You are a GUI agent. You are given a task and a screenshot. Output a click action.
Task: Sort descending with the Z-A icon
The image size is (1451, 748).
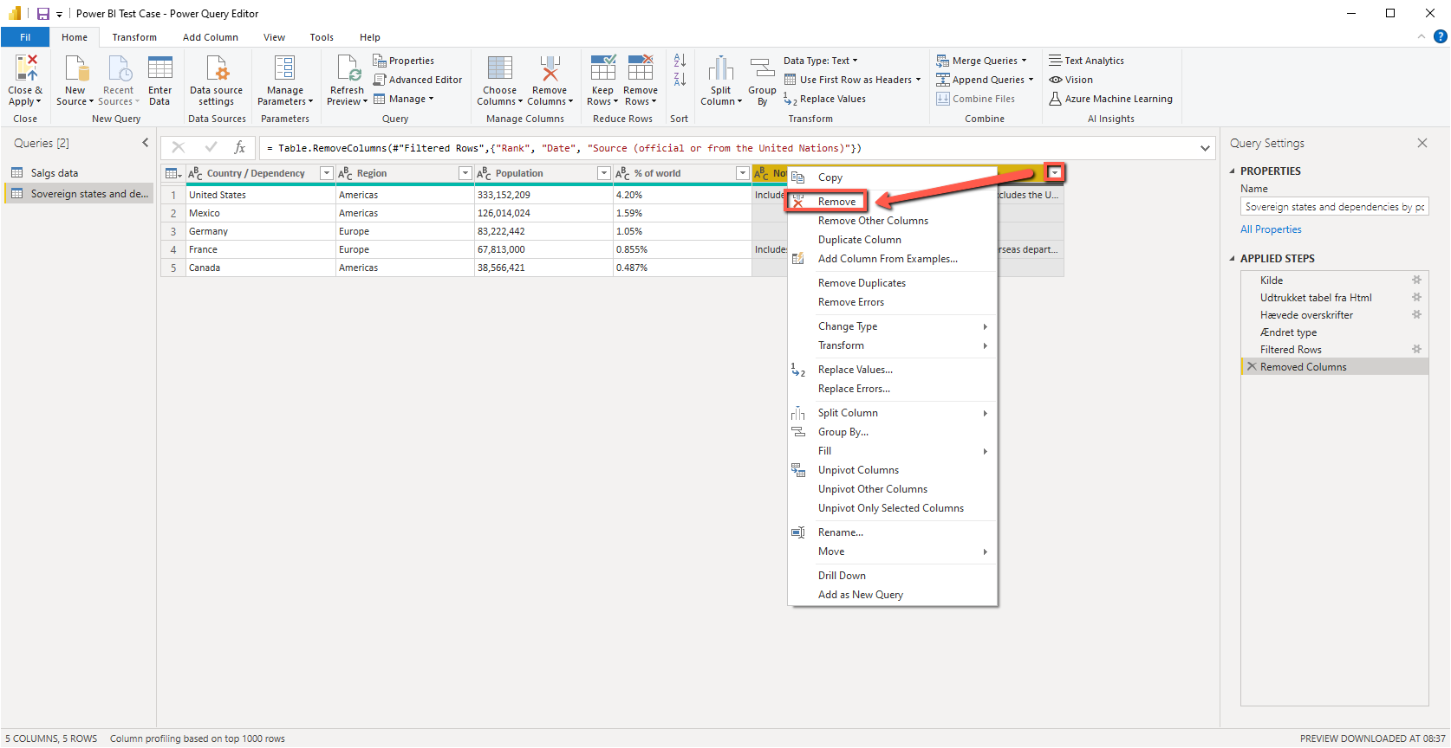tap(680, 80)
